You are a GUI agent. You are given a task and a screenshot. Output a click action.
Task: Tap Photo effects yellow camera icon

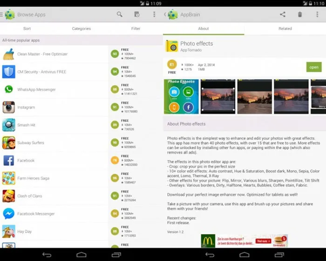click(172, 46)
